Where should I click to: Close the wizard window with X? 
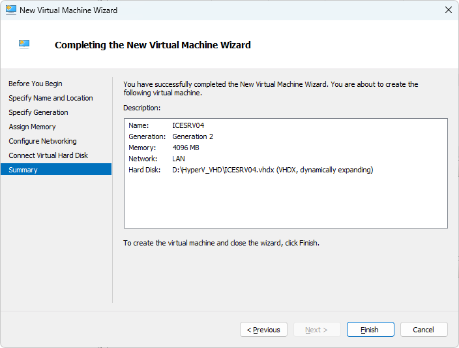pyautogui.click(x=448, y=10)
